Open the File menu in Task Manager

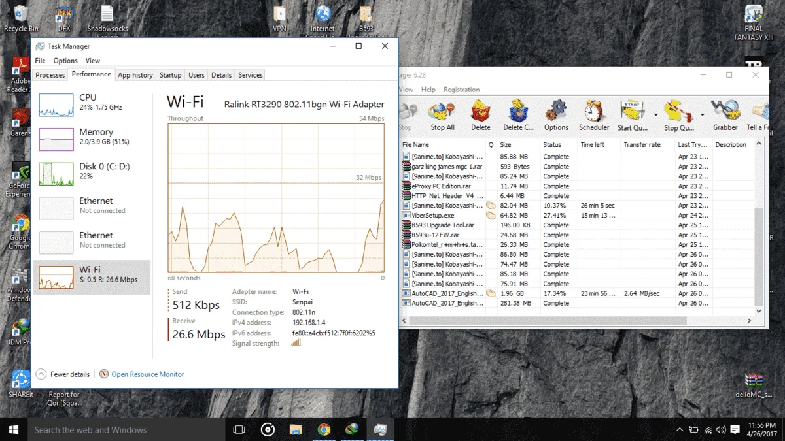pyautogui.click(x=41, y=61)
